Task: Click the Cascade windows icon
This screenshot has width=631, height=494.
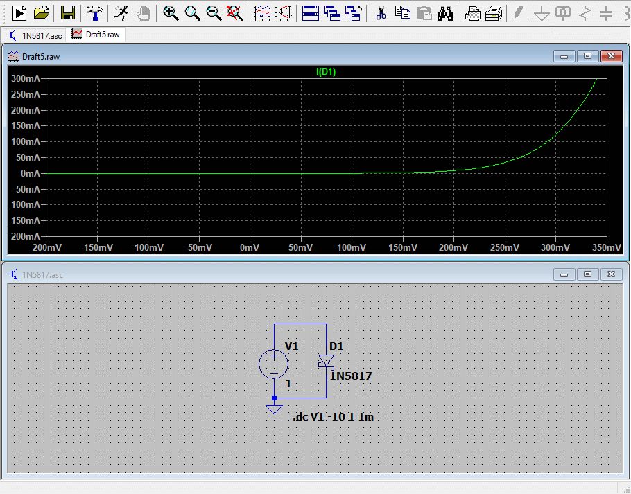Action: pos(332,12)
